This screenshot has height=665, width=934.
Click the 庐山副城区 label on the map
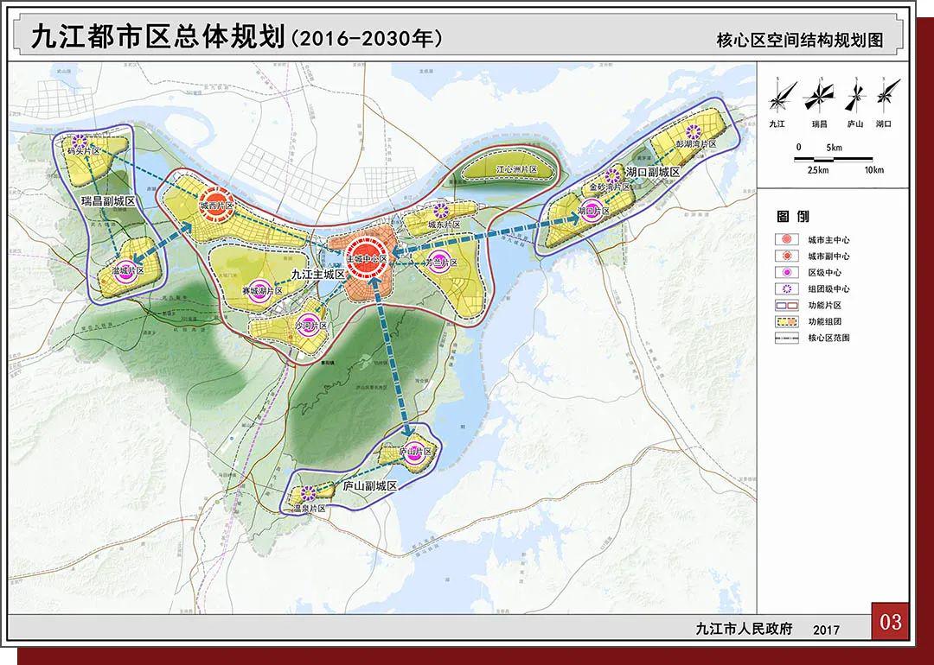(x=369, y=486)
